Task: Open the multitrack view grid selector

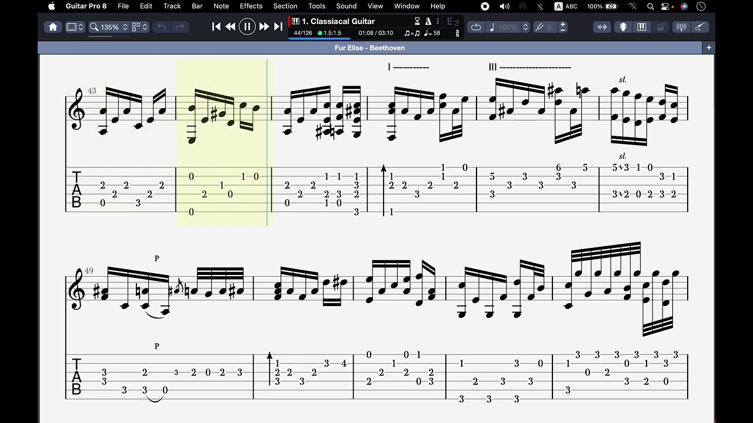Action: pyautogui.click(x=140, y=27)
